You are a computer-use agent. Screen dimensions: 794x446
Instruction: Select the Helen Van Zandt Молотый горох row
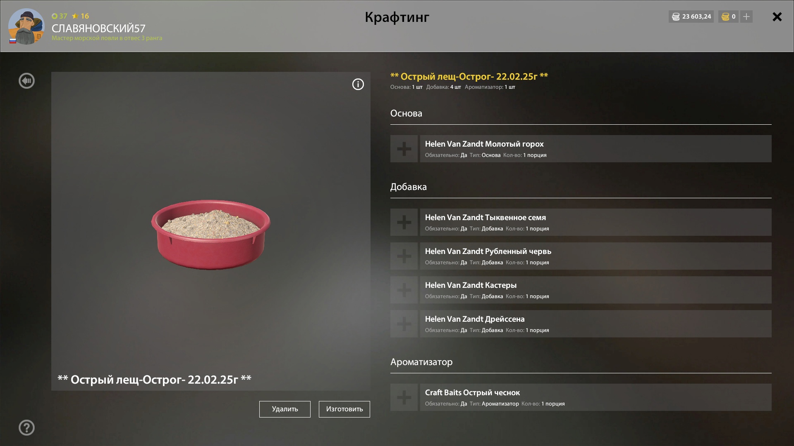(x=596, y=149)
